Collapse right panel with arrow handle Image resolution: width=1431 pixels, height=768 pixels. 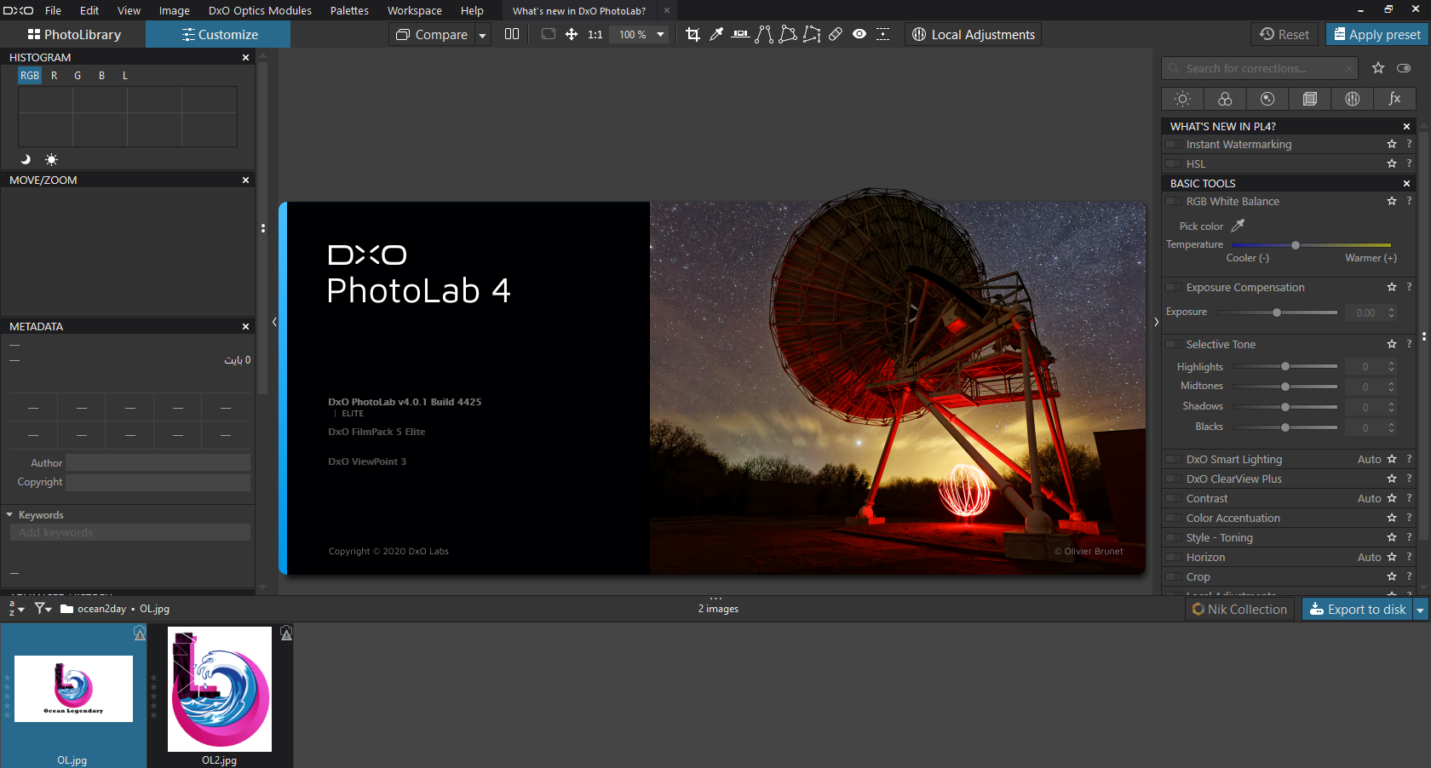1156,322
